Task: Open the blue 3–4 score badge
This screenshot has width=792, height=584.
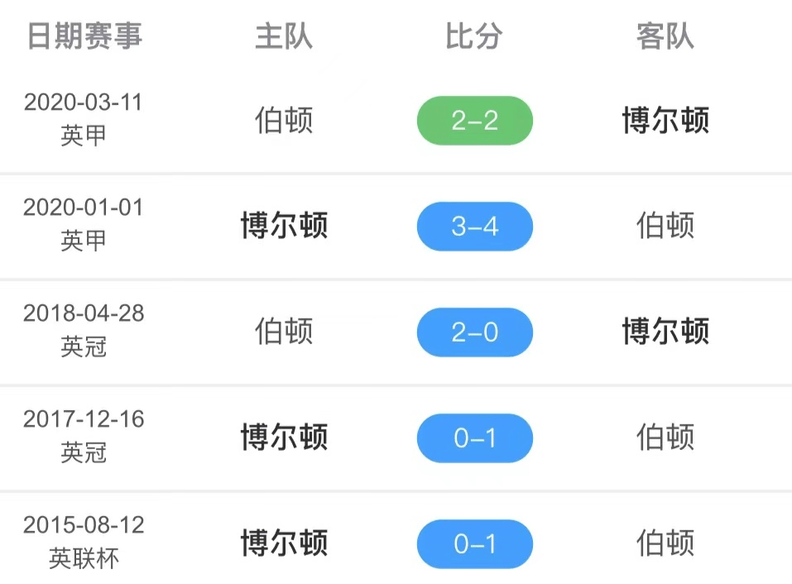Action: [475, 226]
